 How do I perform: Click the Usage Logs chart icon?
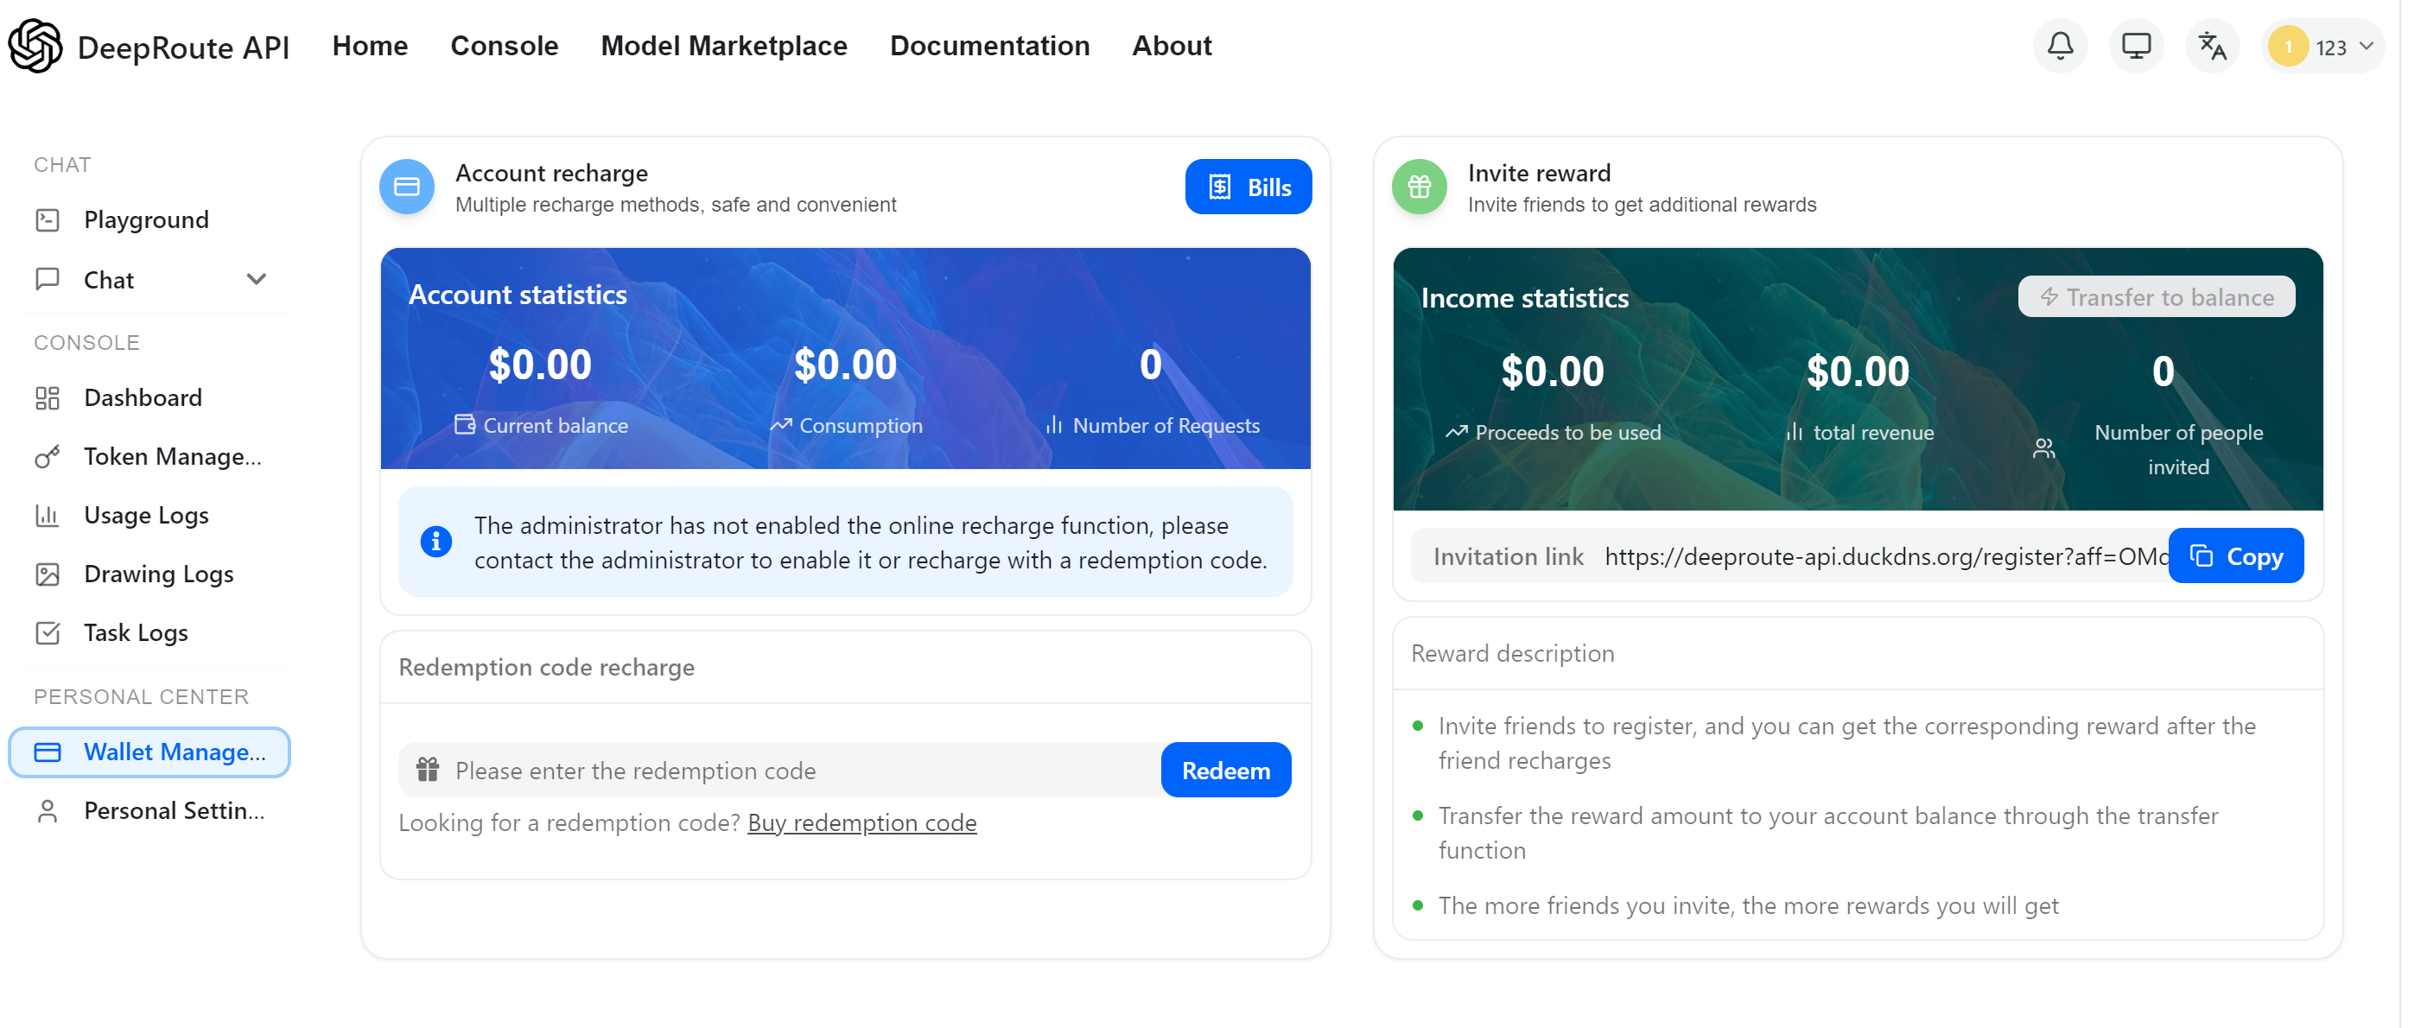click(x=47, y=516)
